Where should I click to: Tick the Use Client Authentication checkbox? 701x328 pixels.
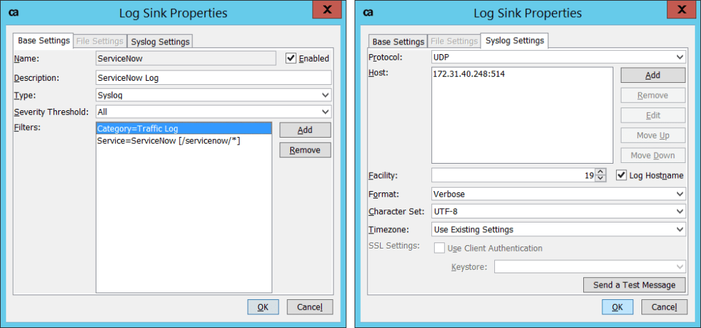439,248
